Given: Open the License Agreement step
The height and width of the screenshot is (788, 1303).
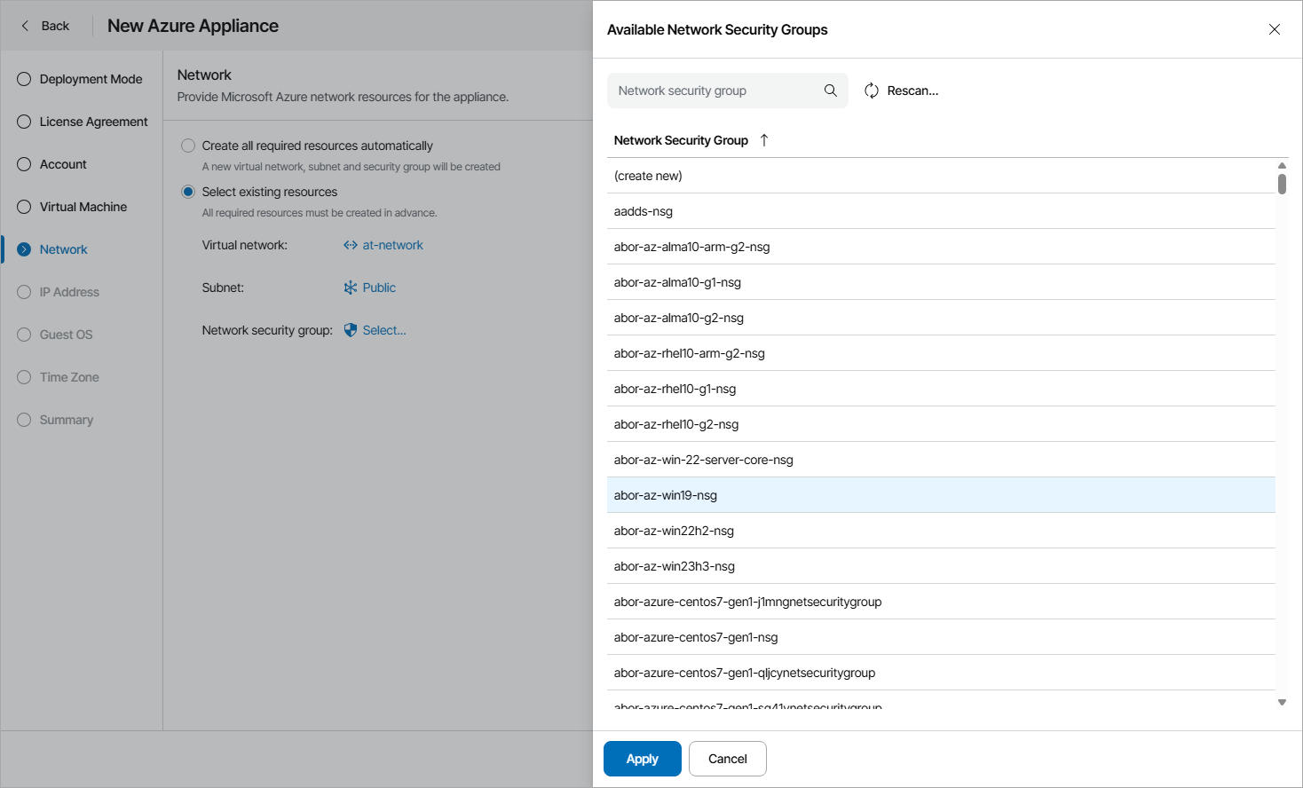Looking at the screenshot, I should [93, 122].
